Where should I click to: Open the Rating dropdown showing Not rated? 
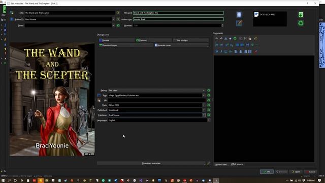coord(156,90)
